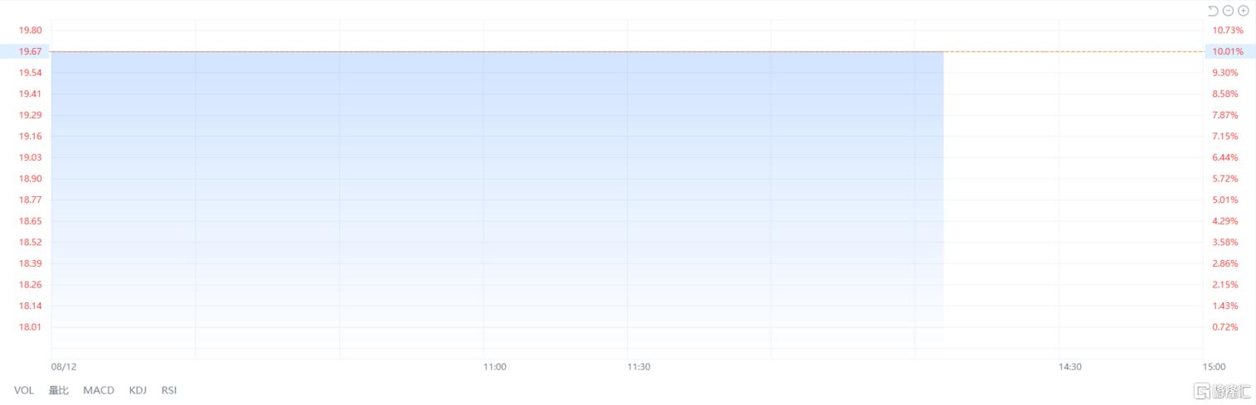This screenshot has height=405, width=1256.
Task: Click the 19.80 price axis label
Action: [x=31, y=30]
